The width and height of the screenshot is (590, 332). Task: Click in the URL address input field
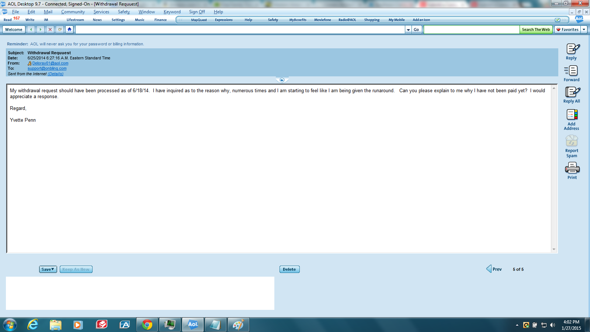tap(240, 30)
